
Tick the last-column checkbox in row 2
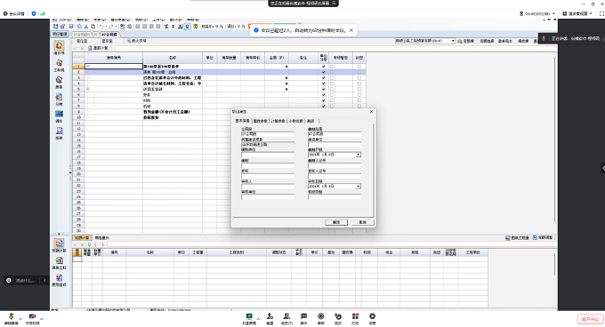359,72
